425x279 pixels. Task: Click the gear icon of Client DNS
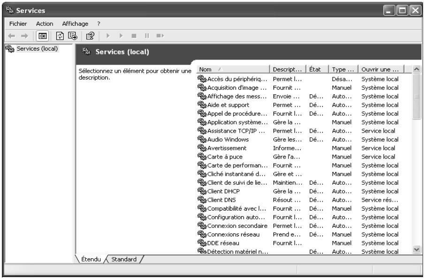[x=202, y=200]
